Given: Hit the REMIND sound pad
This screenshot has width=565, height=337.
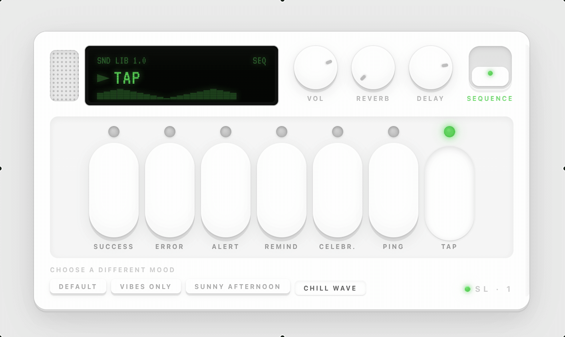Looking at the screenshot, I should [x=282, y=190].
